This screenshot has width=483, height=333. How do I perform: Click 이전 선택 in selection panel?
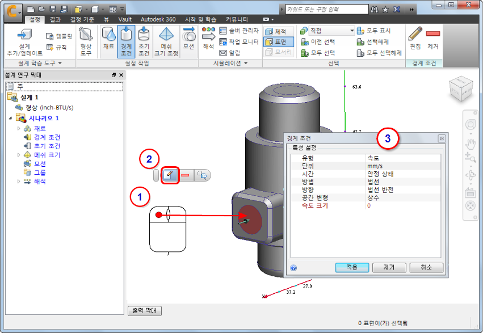[x=318, y=42]
